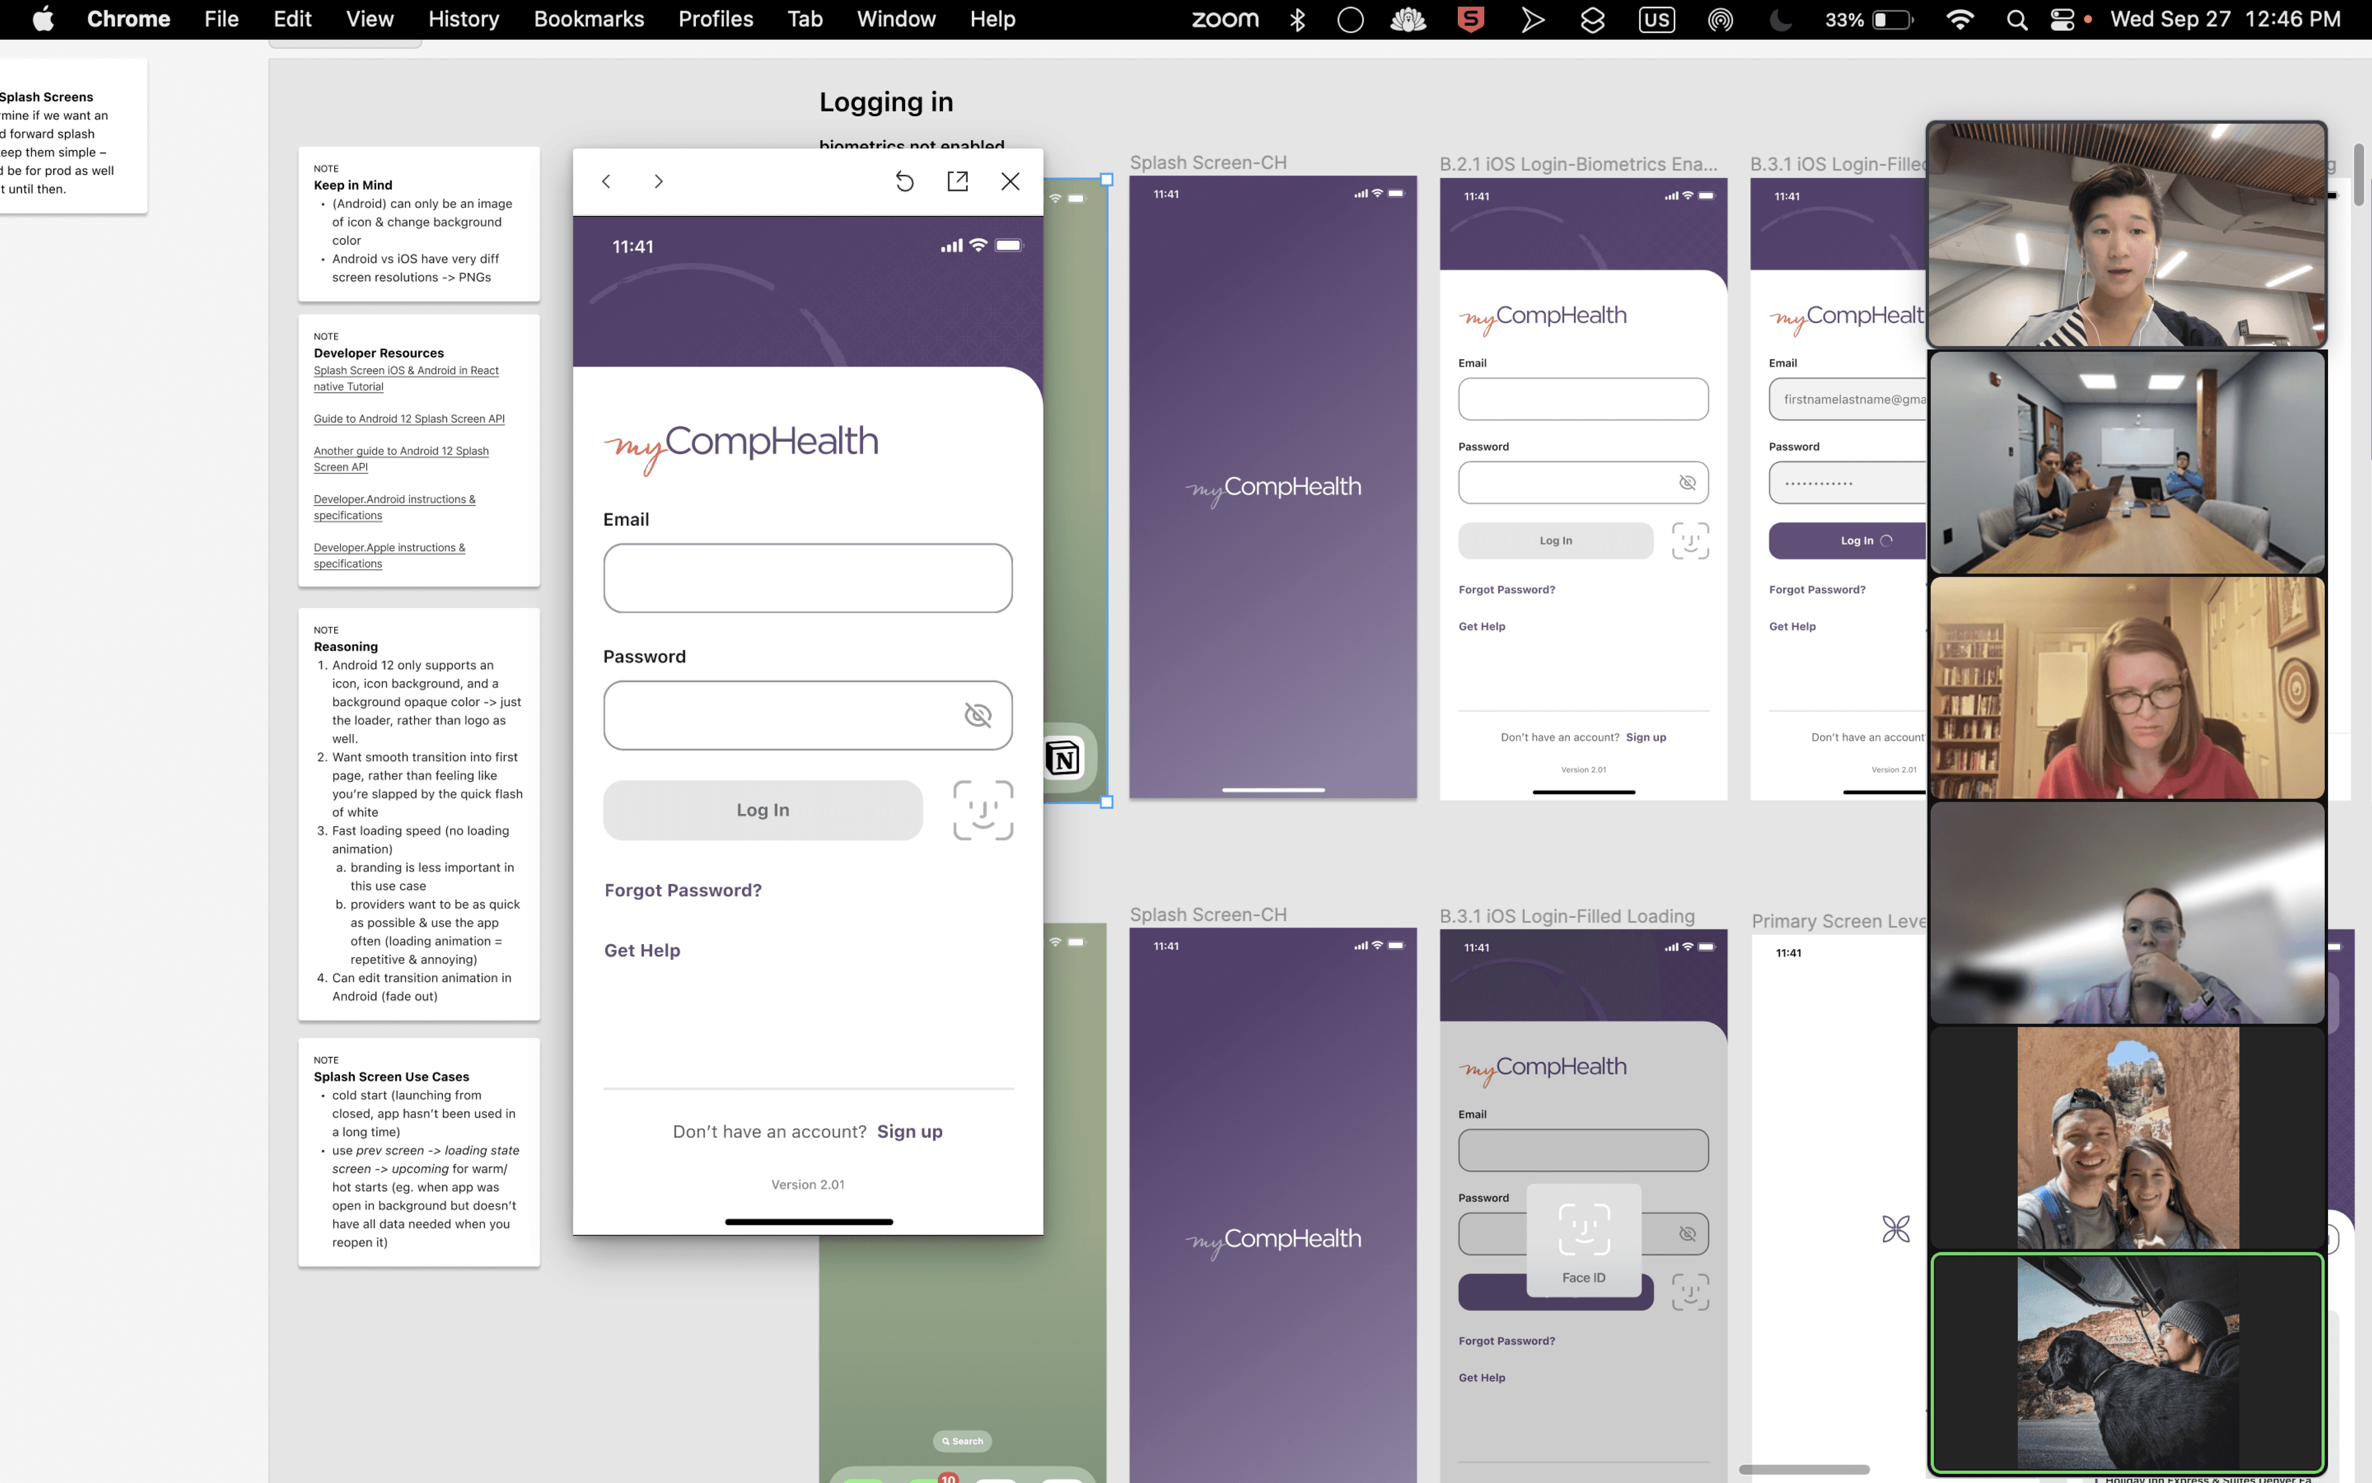Open the React native Splash Screen tutorial link
The width and height of the screenshot is (2372, 1483).
(406, 379)
